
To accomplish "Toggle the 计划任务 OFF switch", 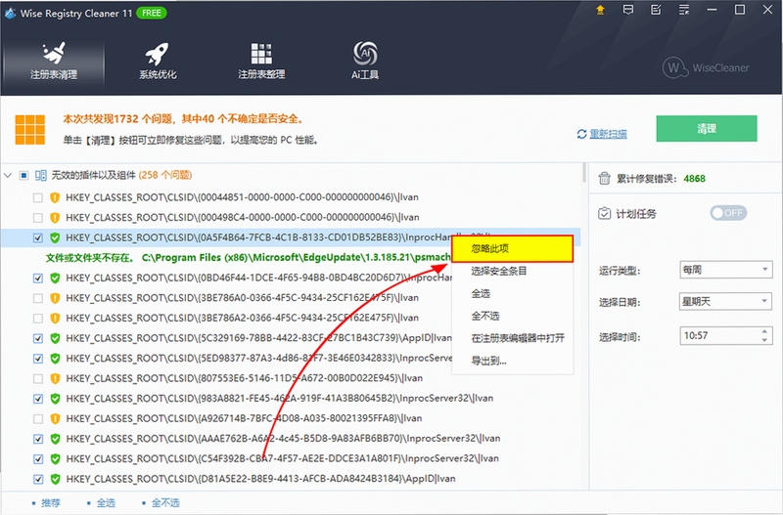I will (728, 213).
